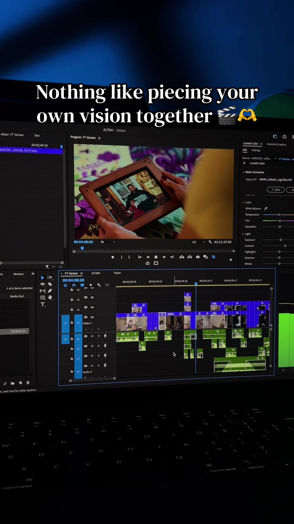The image size is (294, 524).
Task: Mute track A2 with M
Action: pyautogui.click(x=92, y=346)
